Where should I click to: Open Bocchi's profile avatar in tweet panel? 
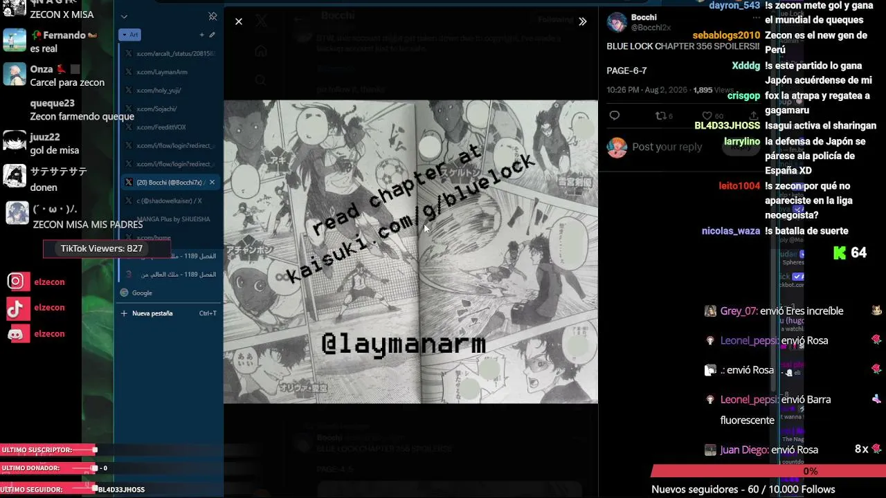click(617, 22)
